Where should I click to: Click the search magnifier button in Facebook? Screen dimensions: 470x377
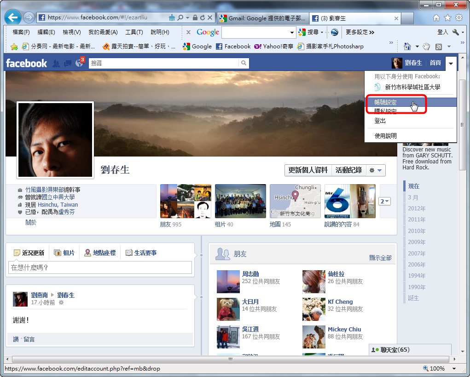pyautogui.click(x=244, y=63)
